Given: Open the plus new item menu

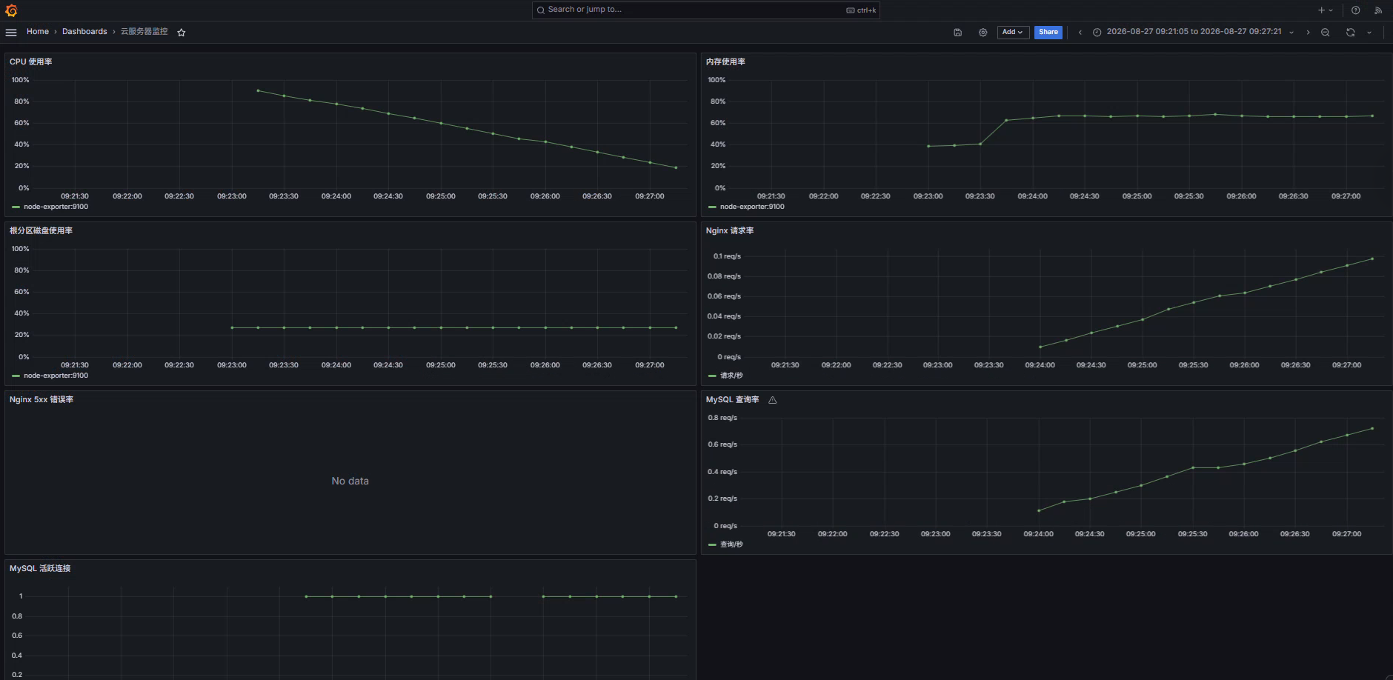Looking at the screenshot, I should [x=1326, y=10].
